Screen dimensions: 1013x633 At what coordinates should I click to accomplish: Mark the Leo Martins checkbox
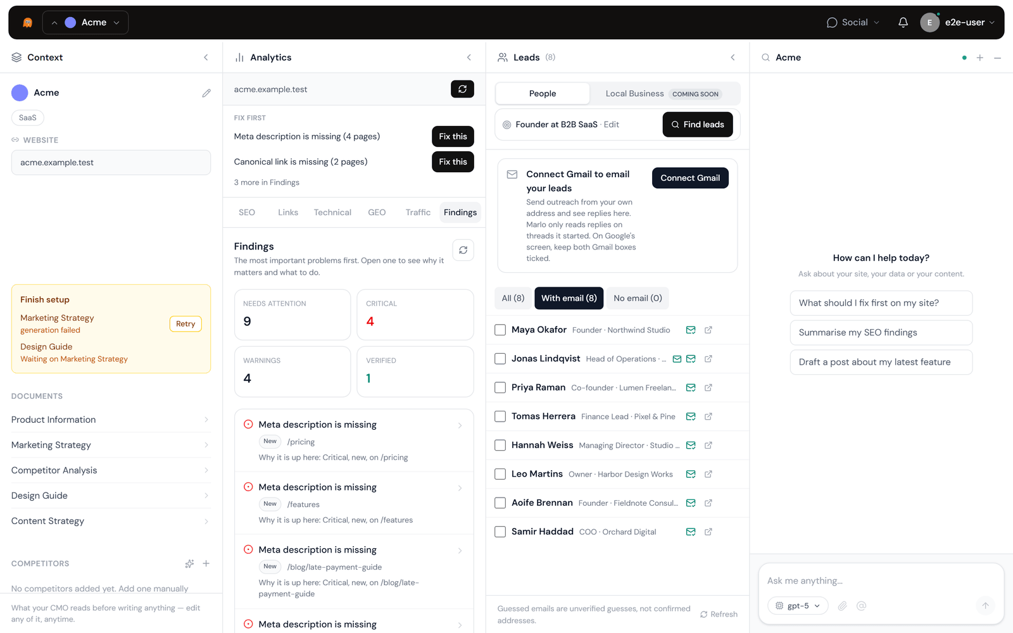click(500, 474)
